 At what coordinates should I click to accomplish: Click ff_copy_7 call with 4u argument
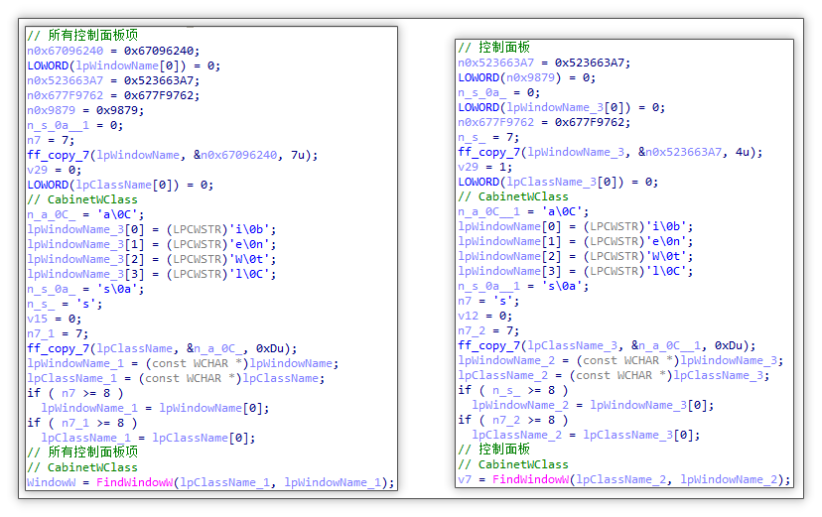tap(611, 152)
